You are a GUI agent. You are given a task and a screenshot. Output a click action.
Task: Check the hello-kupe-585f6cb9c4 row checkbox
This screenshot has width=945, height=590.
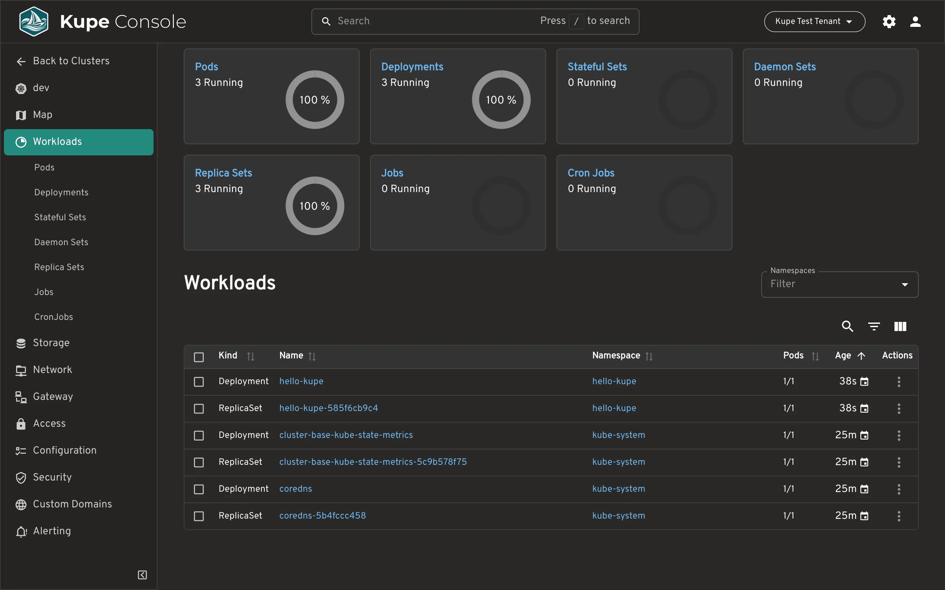pyautogui.click(x=199, y=408)
